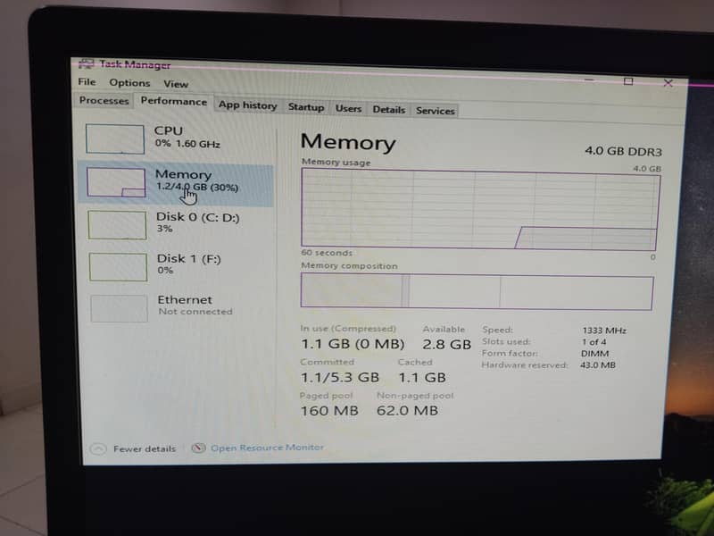
Task: Switch to the Services tab
Action: click(x=435, y=111)
